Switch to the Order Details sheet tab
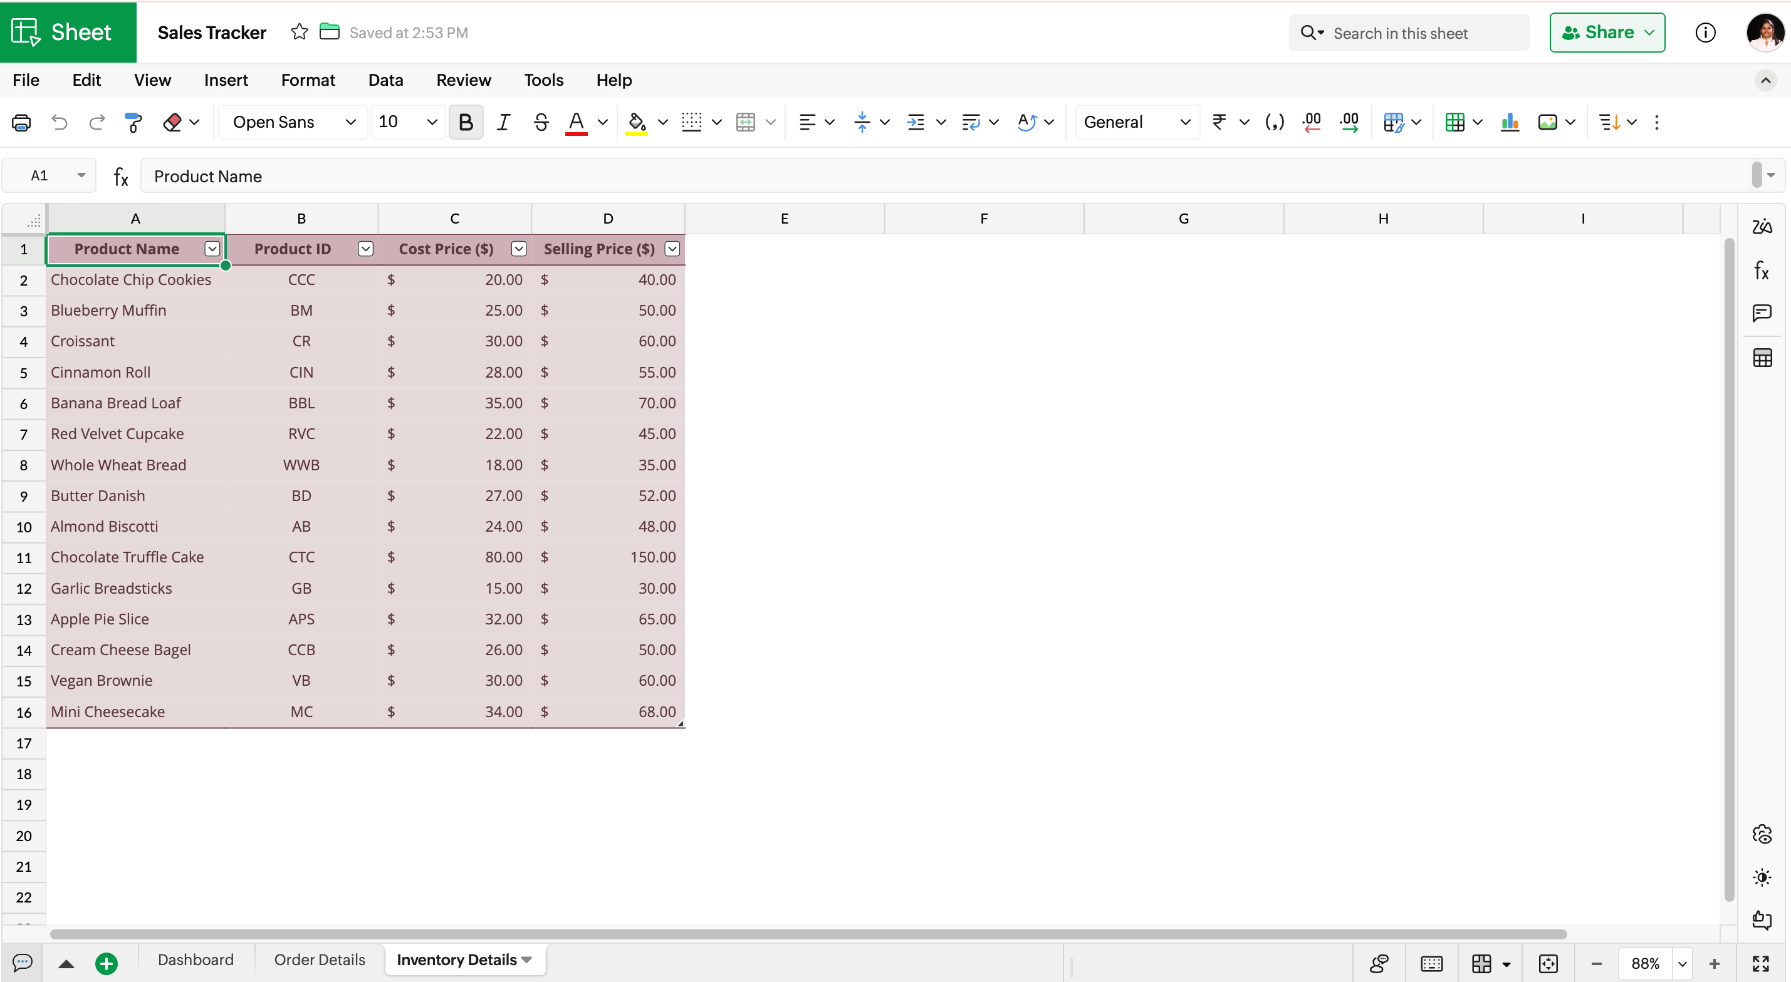 [319, 959]
